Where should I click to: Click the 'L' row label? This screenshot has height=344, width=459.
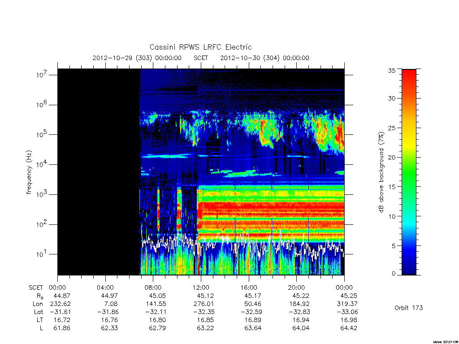(x=41, y=328)
